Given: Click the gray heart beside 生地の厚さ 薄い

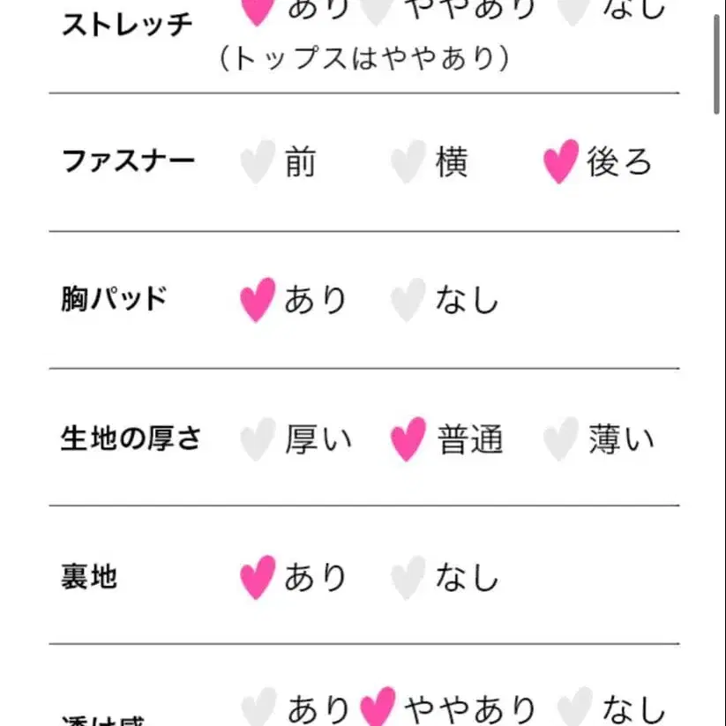Looking at the screenshot, I should pos(561,439).
